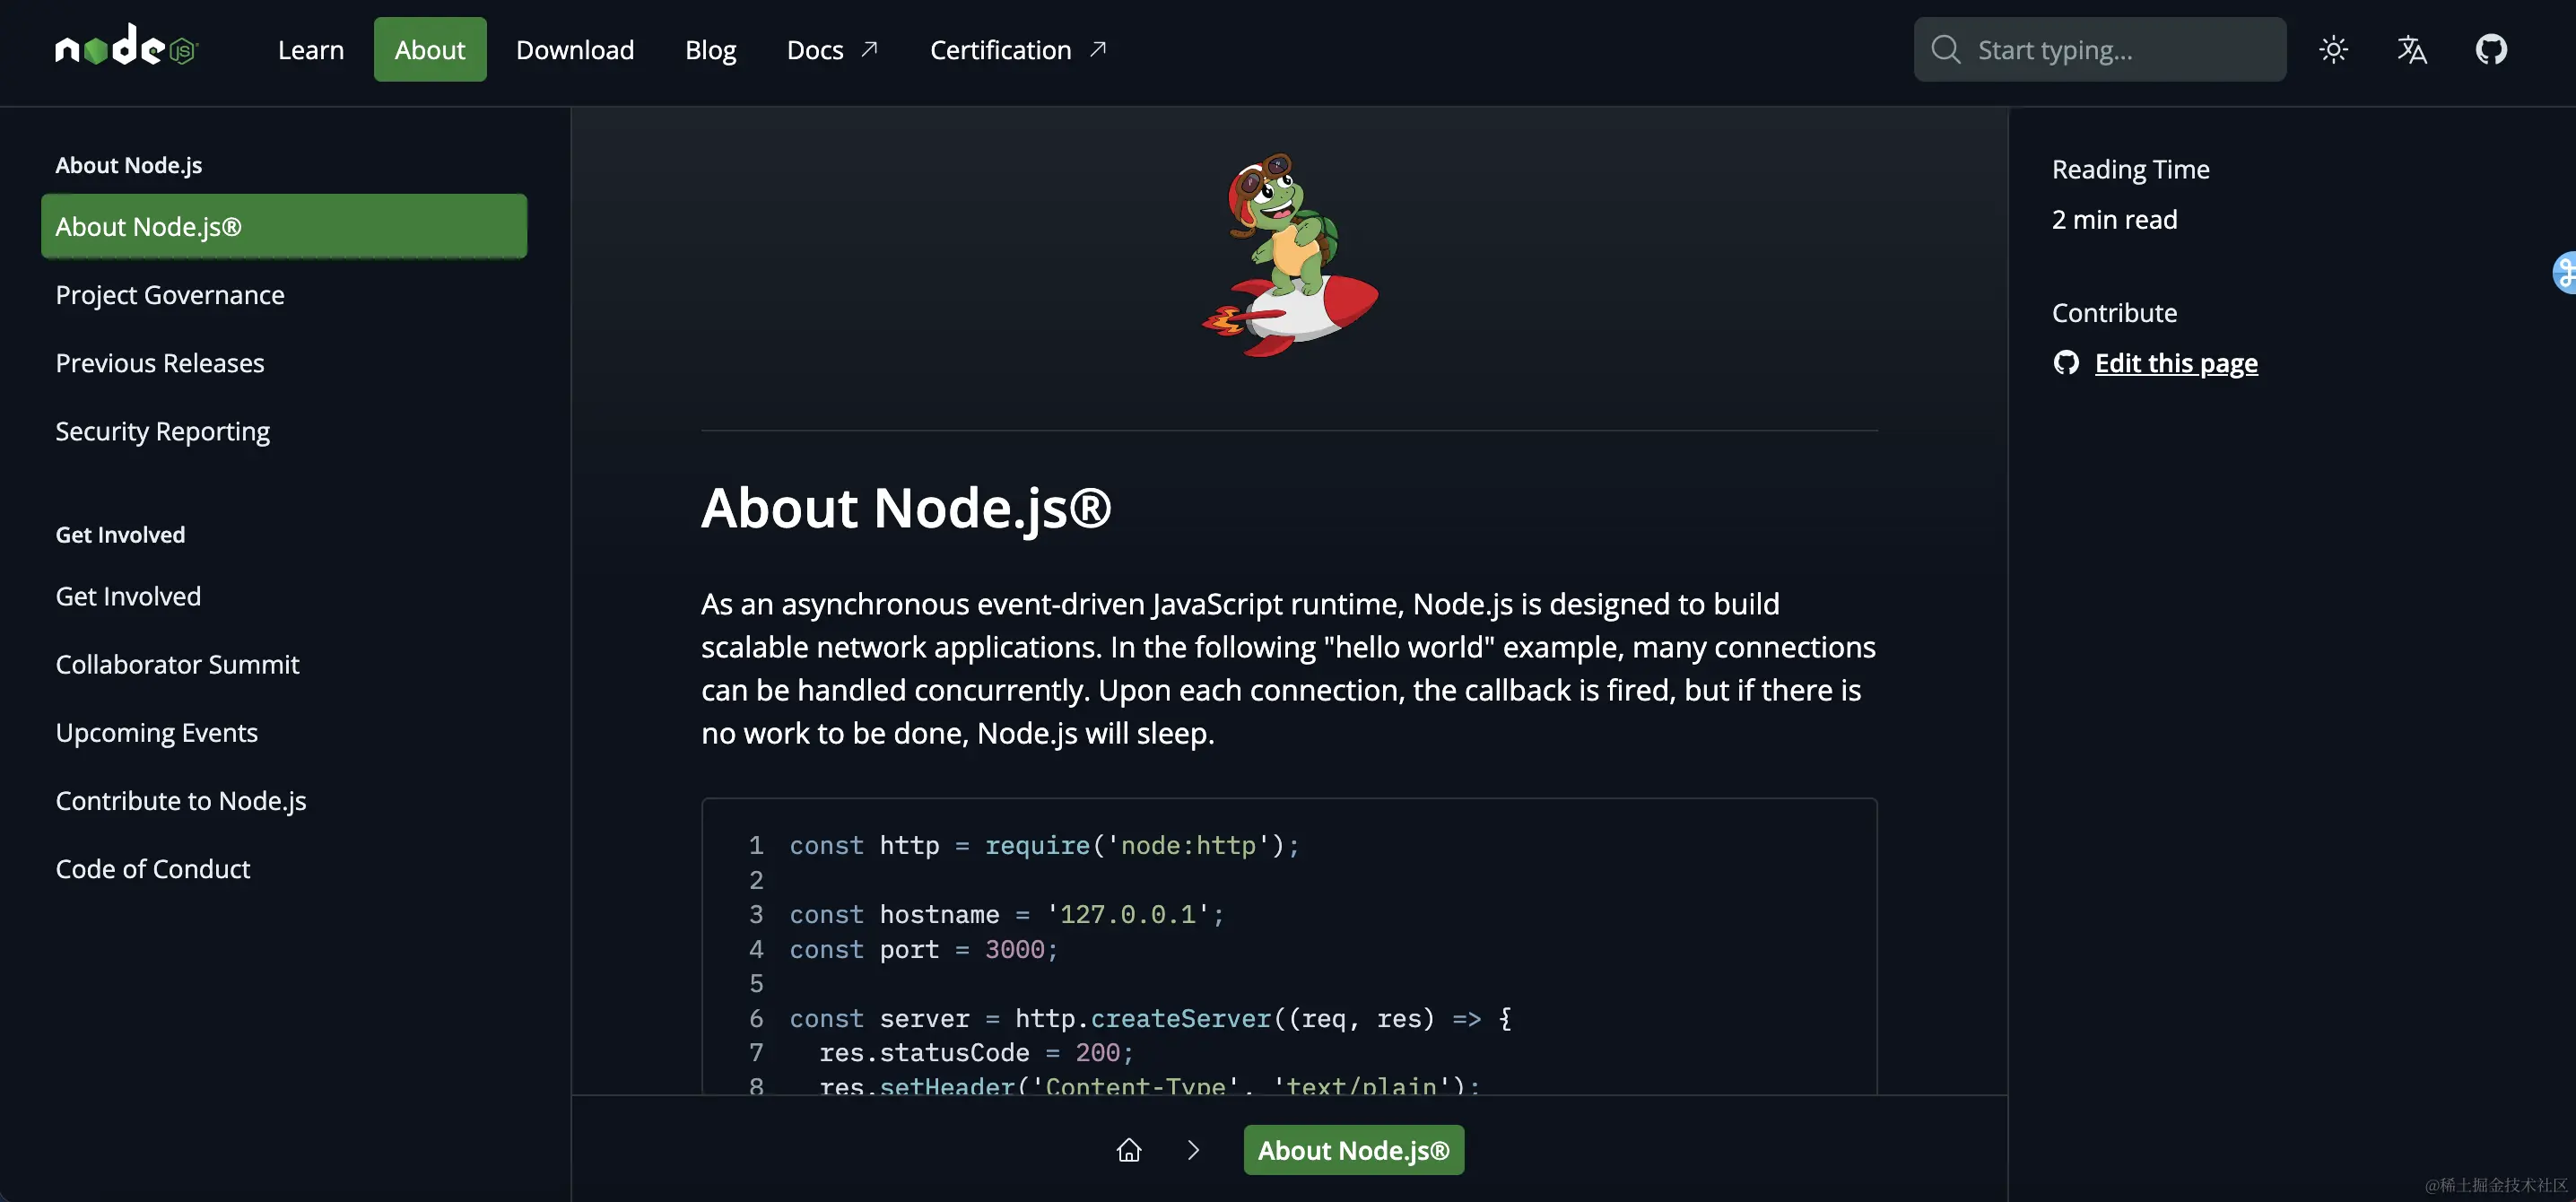Viewport: 2576px width, 1202px height.
Task: Open Previous Releases in the sidebar
Action: tap(160, 362)
